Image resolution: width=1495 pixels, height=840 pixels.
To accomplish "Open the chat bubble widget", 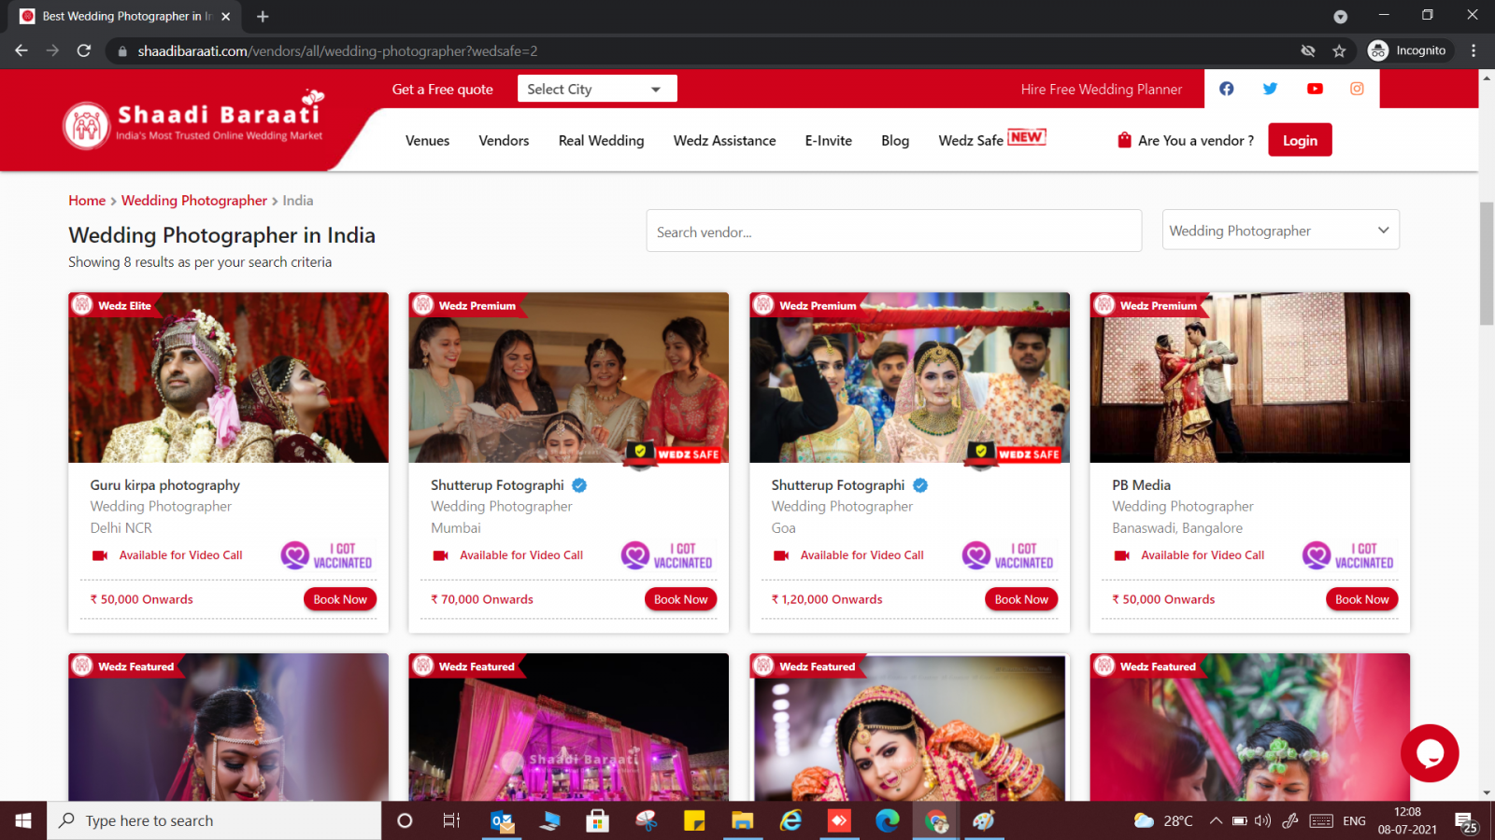I will pyautogui.click(x=1430, y=753).
